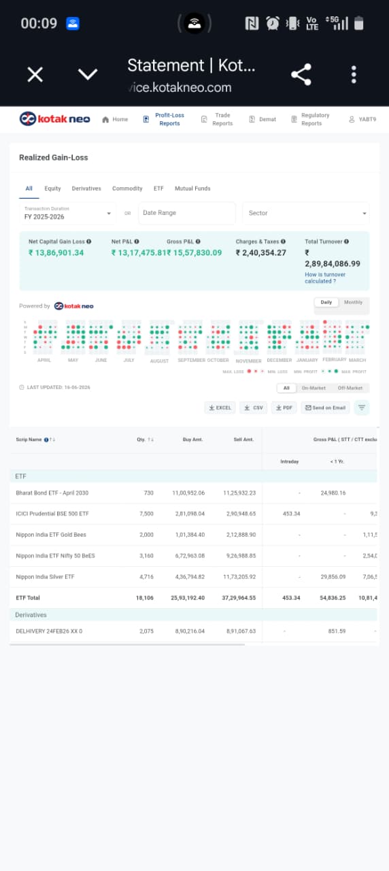Sort by Qty. column arrows
The height and width of the screenshot is (871, 389).
[x=150, y=440]
